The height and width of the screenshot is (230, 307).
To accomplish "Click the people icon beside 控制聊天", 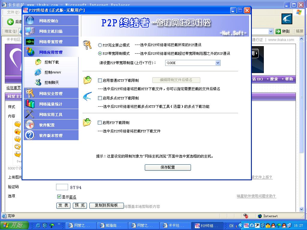I will coord(38,82).
